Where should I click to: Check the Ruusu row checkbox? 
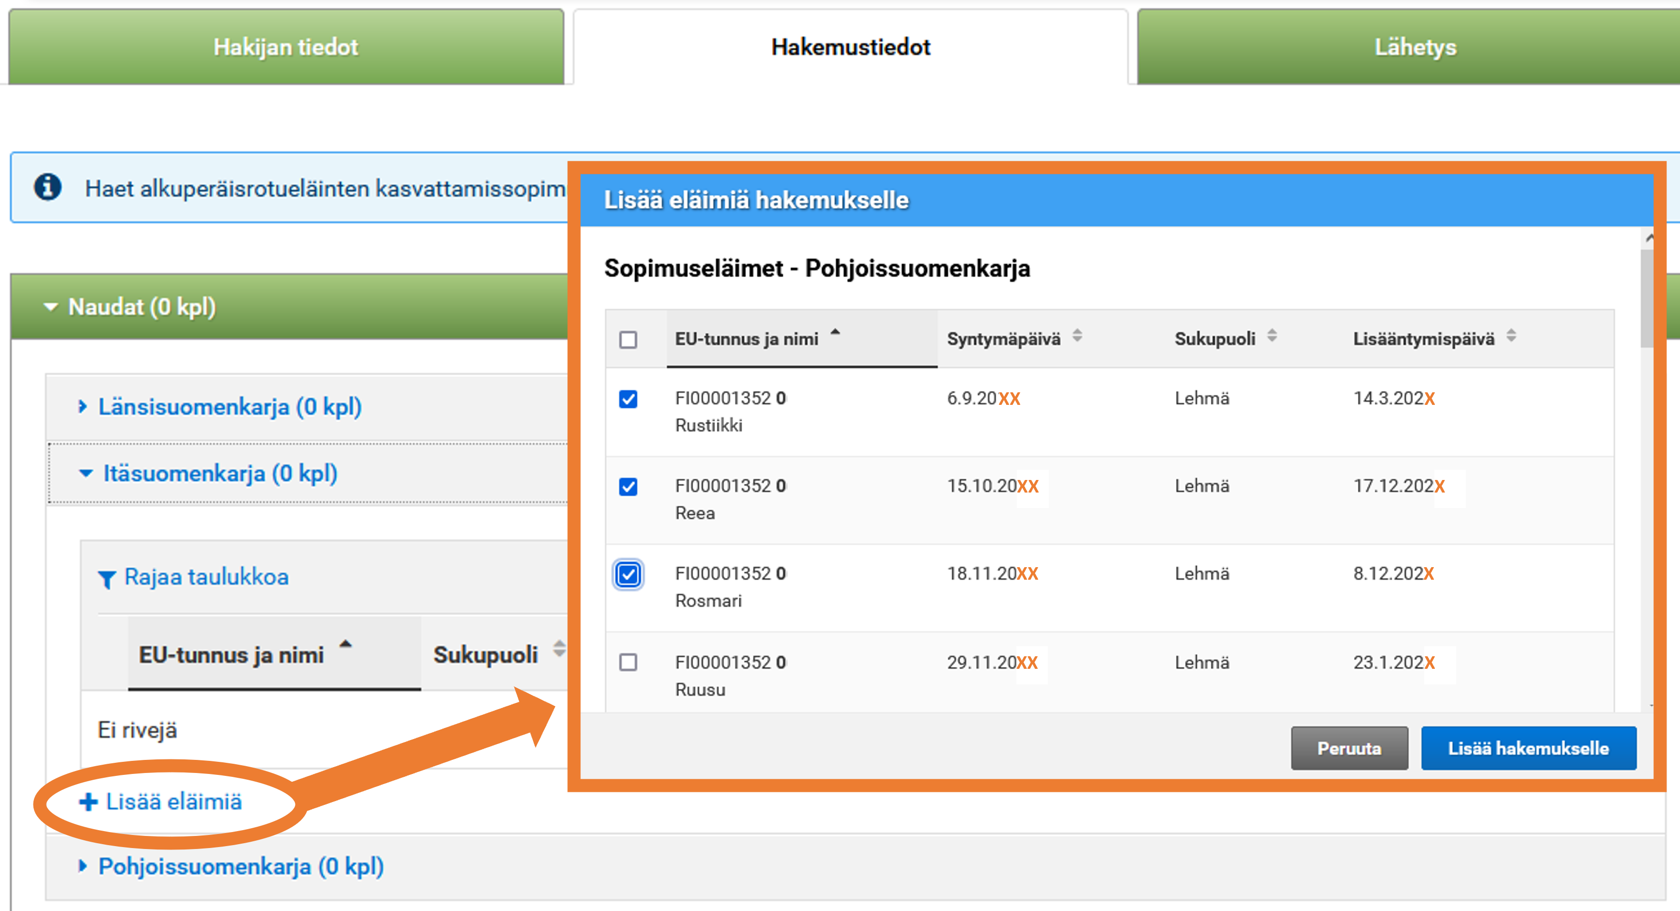coord(628,663)
